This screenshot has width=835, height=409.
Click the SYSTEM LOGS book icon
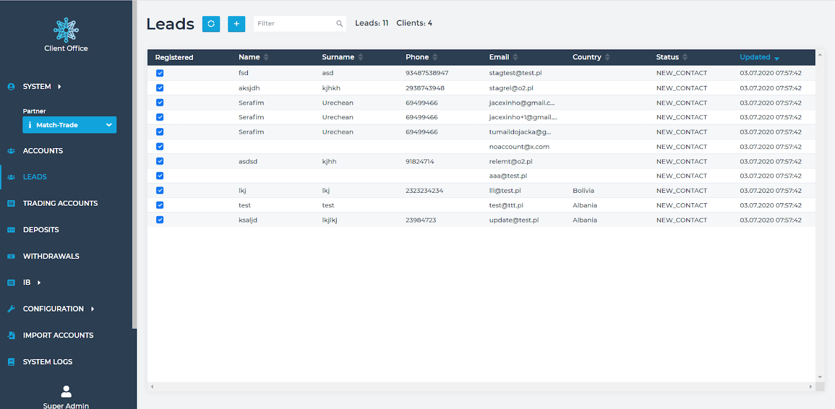click(11, 362)
